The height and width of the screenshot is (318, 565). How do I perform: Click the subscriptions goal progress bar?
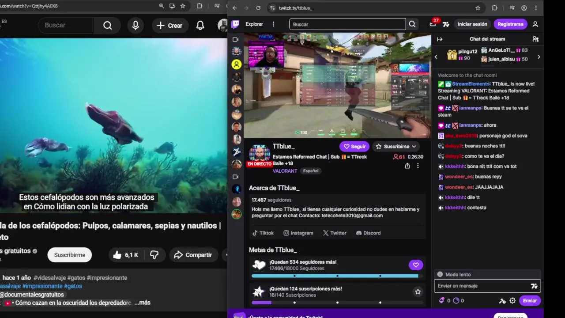[x=337, y=303]
